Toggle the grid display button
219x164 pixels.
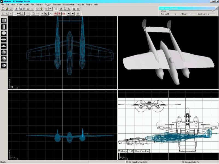coord(56,9)
